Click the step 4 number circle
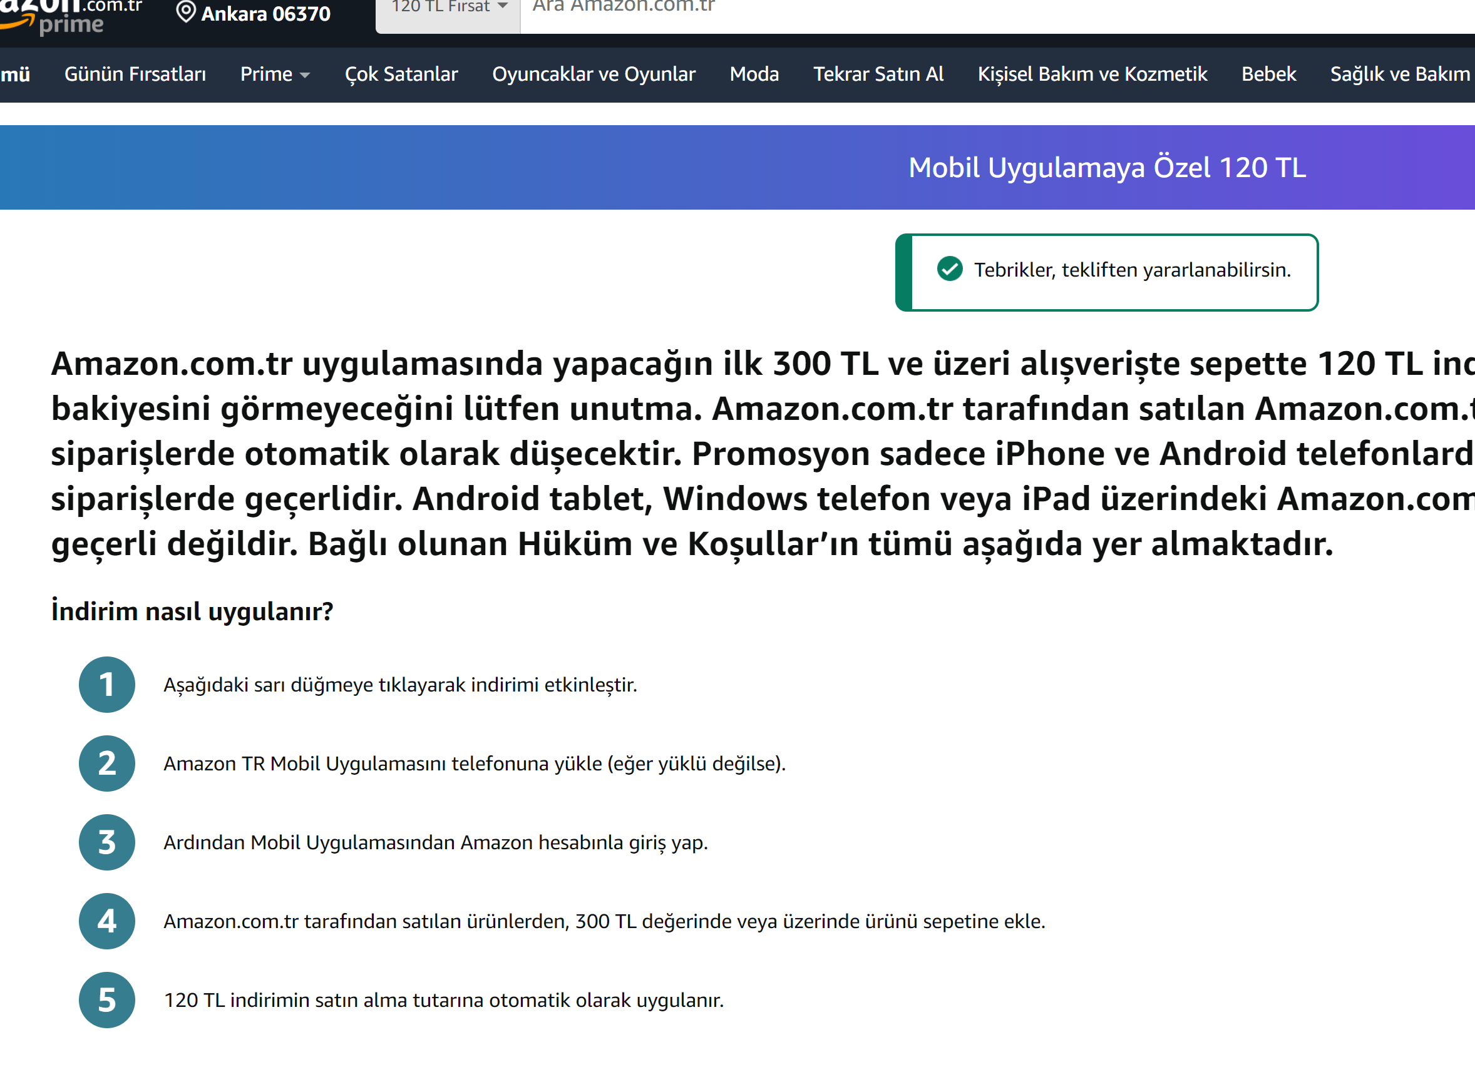The height and width of the screenshot is (1067, 1475). [106, 921]
